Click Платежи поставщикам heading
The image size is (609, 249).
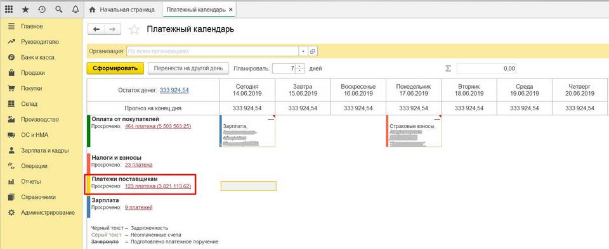click(124, 179)
